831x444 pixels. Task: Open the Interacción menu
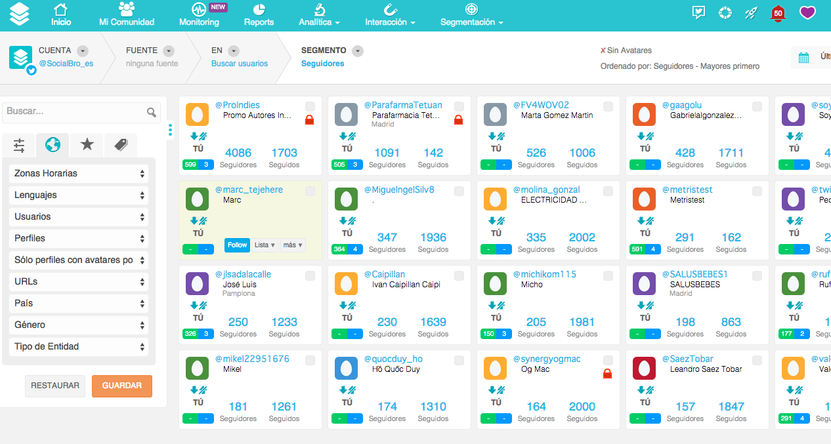390,14
